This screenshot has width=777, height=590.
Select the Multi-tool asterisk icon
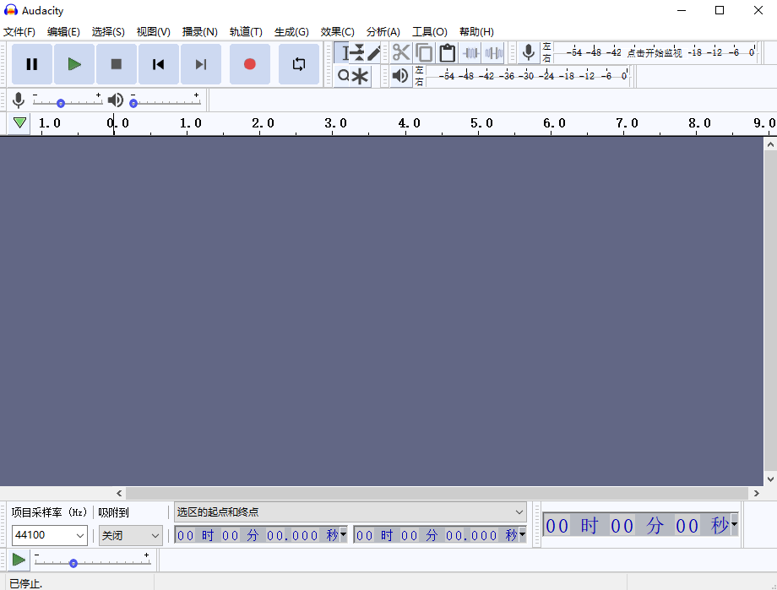(361, 77)
